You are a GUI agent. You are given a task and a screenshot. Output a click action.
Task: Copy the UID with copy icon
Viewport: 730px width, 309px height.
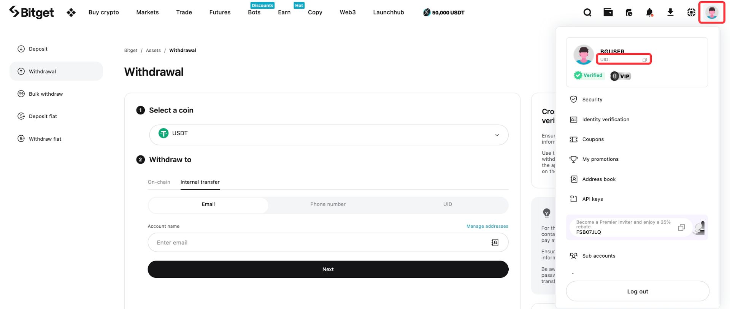point(644,60)
